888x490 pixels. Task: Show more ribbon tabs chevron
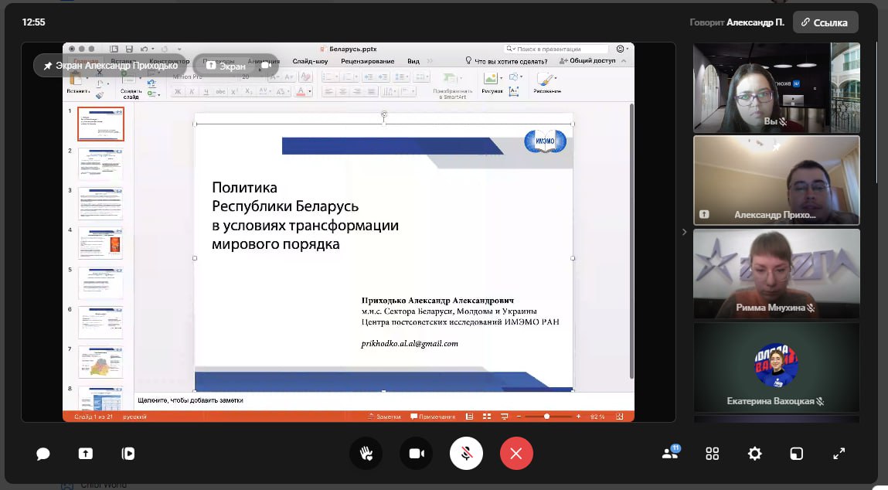(430, 61)
